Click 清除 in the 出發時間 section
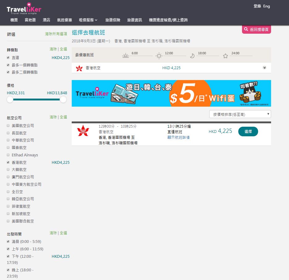 (x=53, y=233)
